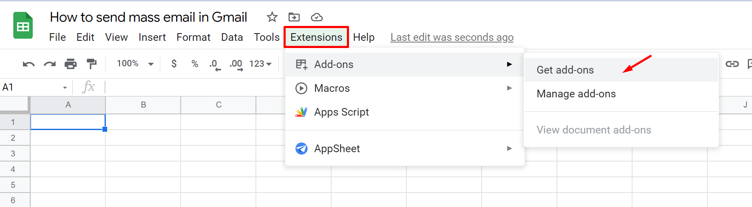Viewport: 752px width, 207px height.
Task: Check the cloud save status icon
Action: point(317,17)
